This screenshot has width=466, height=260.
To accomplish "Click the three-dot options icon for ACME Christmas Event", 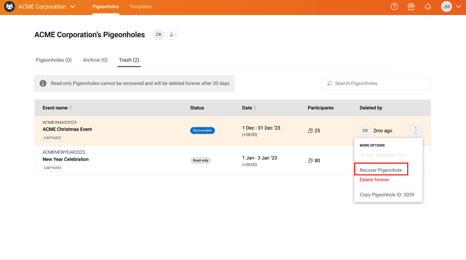I will point(415,131).
